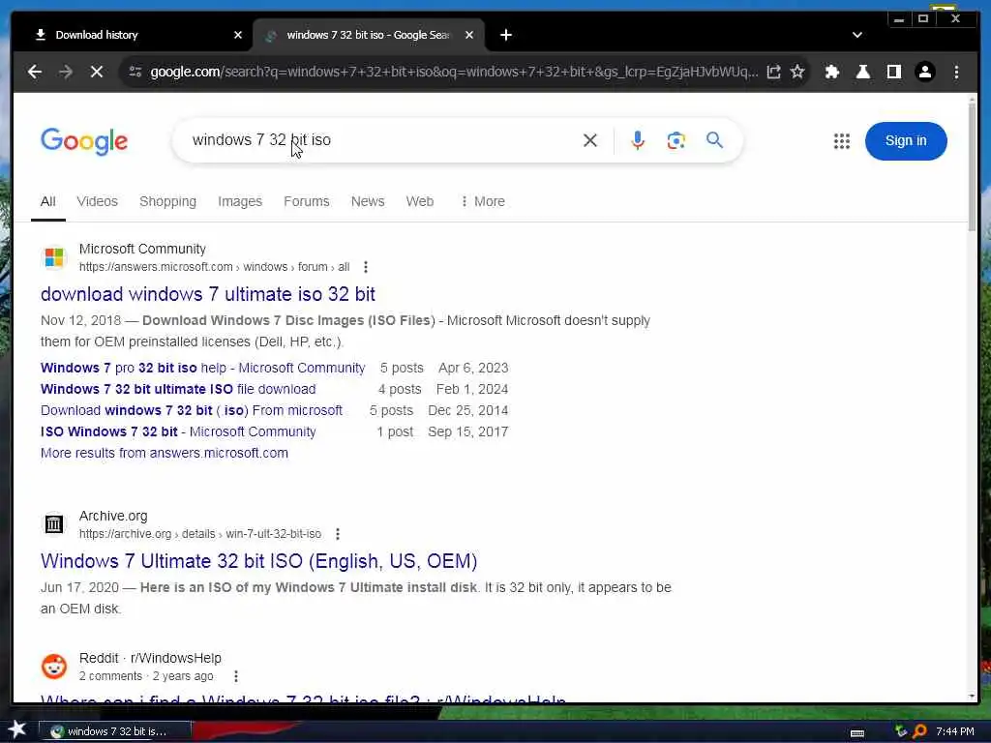991x743 pixels.
Task: Close the Google Search tab
Action: [x=469, y=36]
